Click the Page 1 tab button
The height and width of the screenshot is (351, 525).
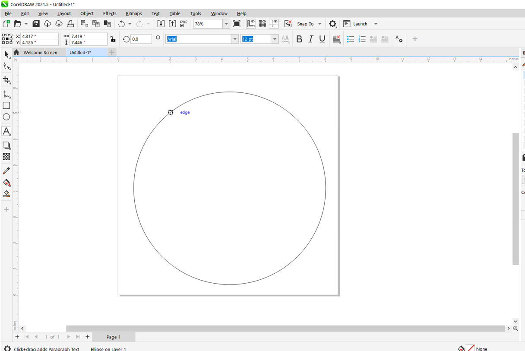114,337
